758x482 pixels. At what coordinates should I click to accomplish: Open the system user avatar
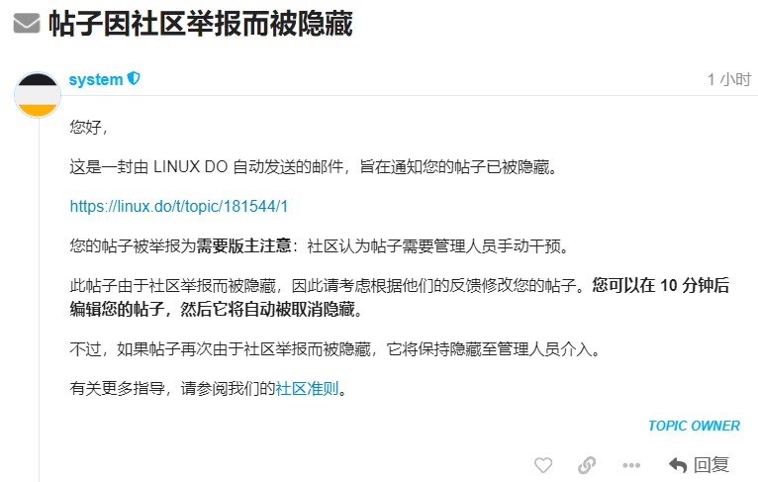point(38,95)
